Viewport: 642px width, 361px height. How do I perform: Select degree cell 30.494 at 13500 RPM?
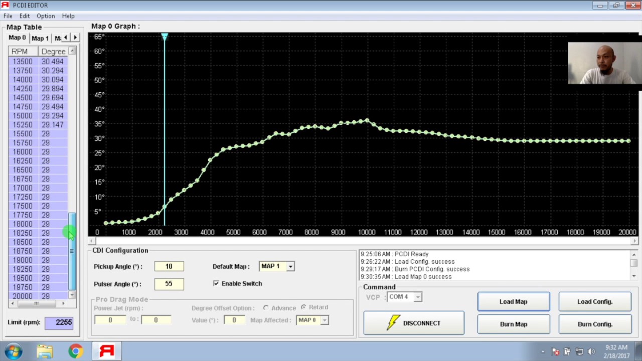pyautogui.click(x=53, y=62)
